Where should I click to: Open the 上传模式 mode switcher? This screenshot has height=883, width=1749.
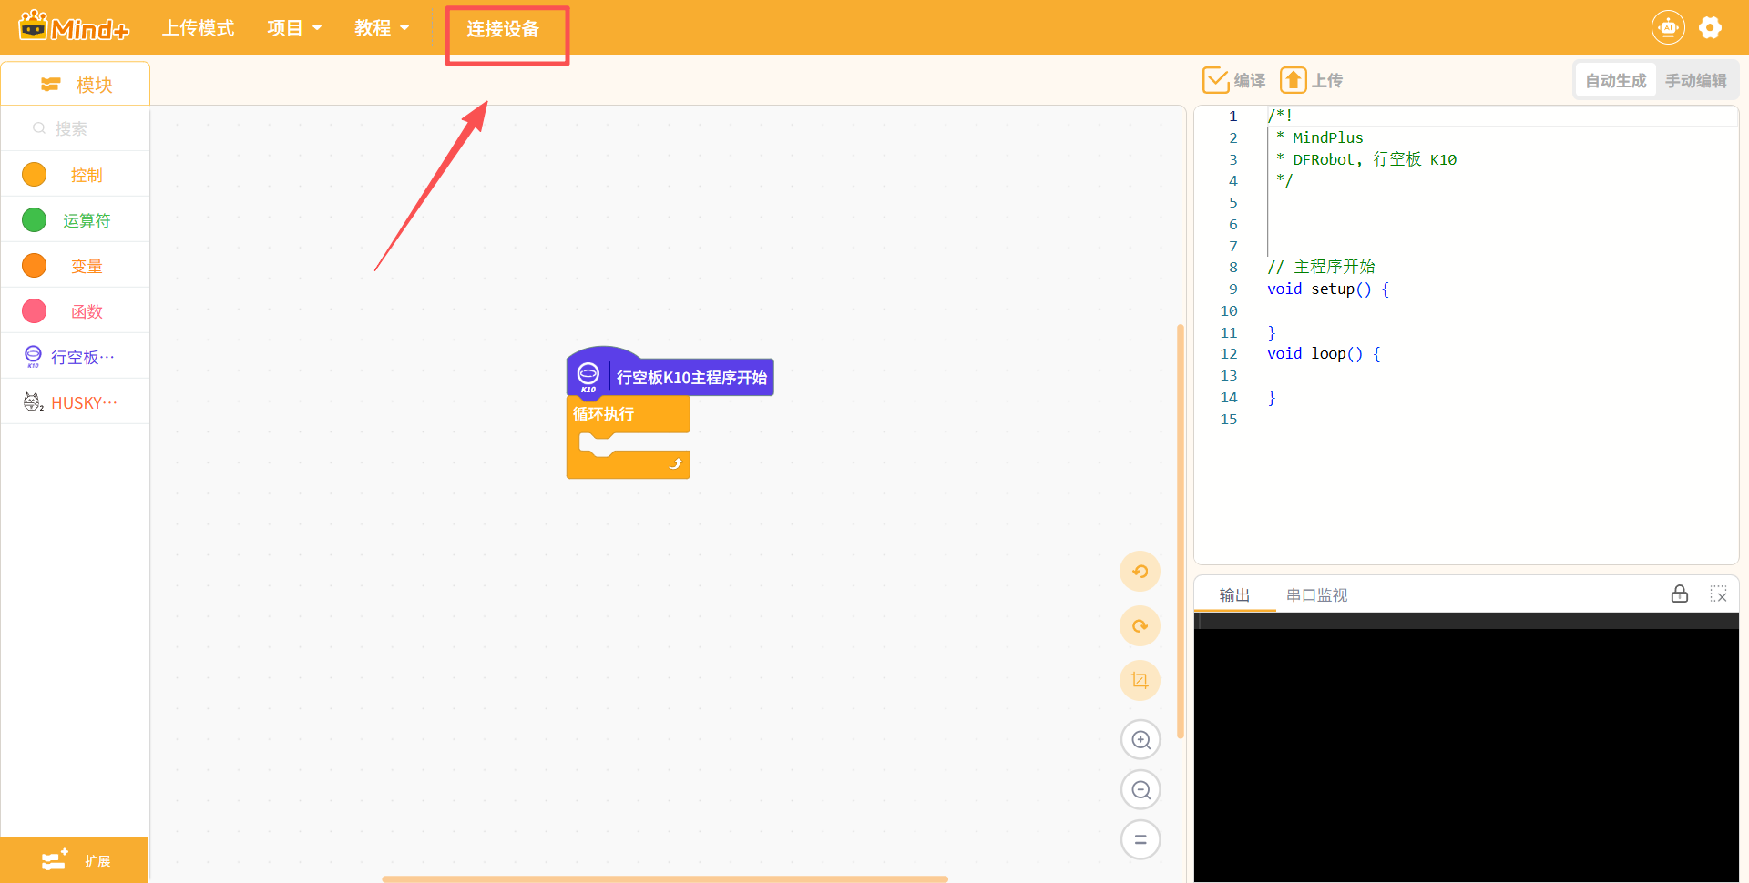tap(198, 28)
